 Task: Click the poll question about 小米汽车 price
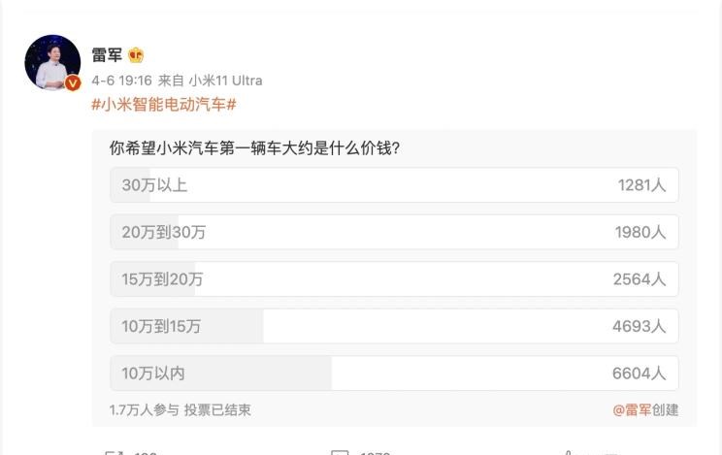coord(255,148)
